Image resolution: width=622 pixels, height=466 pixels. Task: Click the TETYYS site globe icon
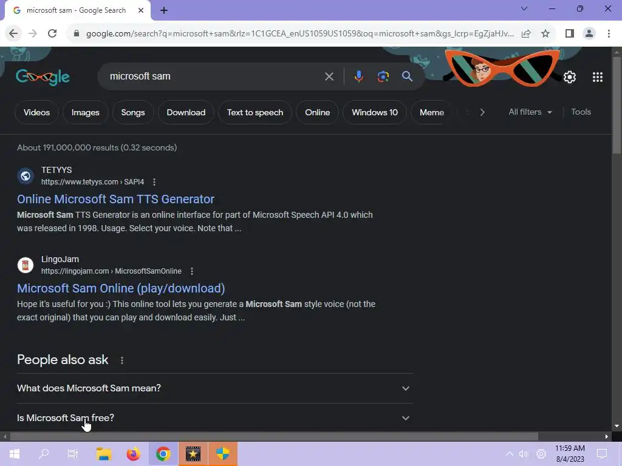pos(26,176)
